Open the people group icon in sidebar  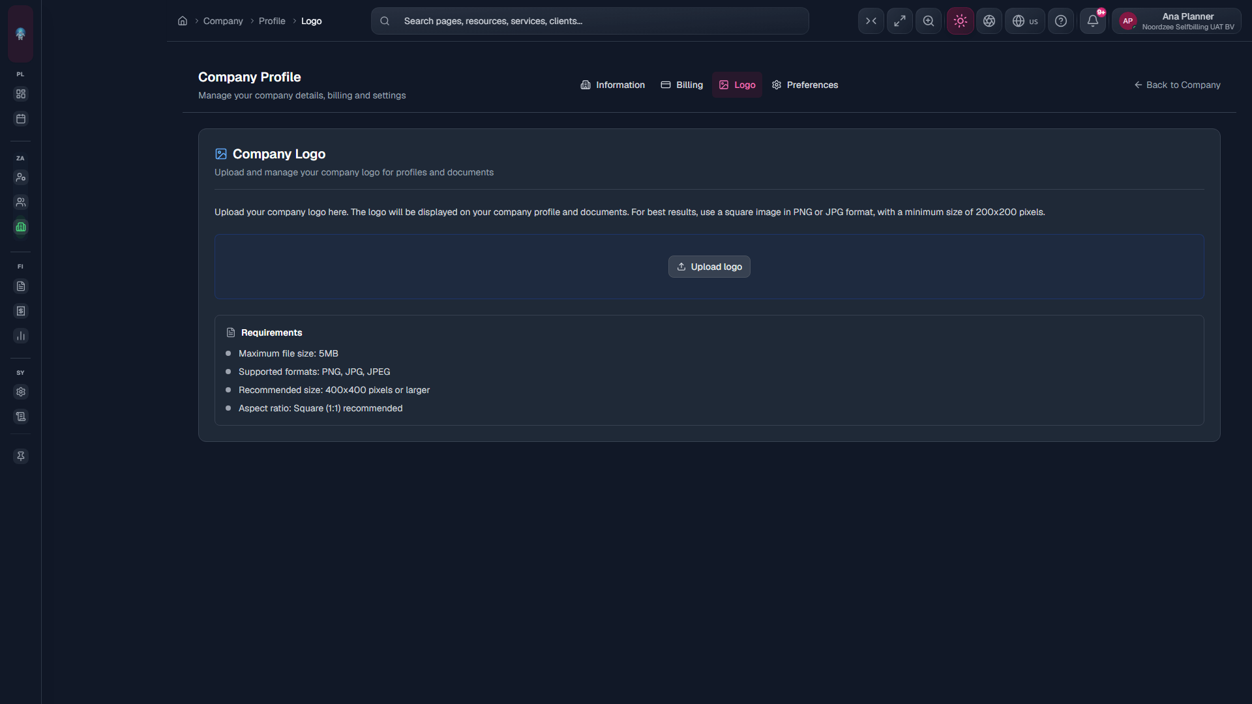tap(21, 202)
